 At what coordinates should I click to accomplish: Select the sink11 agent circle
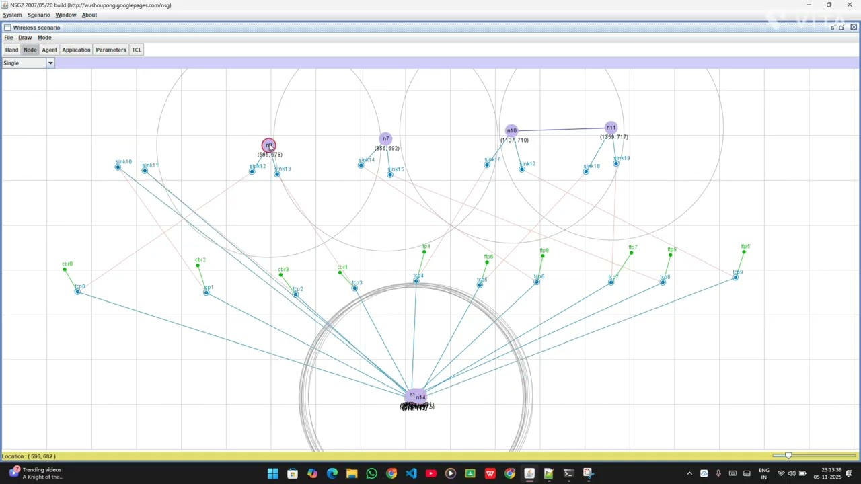pyautogui.click(x=145, y=171)
